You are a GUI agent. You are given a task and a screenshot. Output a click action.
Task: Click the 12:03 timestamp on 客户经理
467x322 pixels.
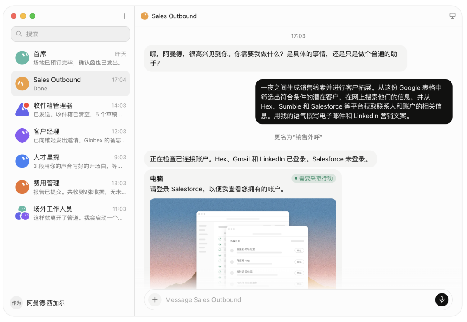pos(119,132)
